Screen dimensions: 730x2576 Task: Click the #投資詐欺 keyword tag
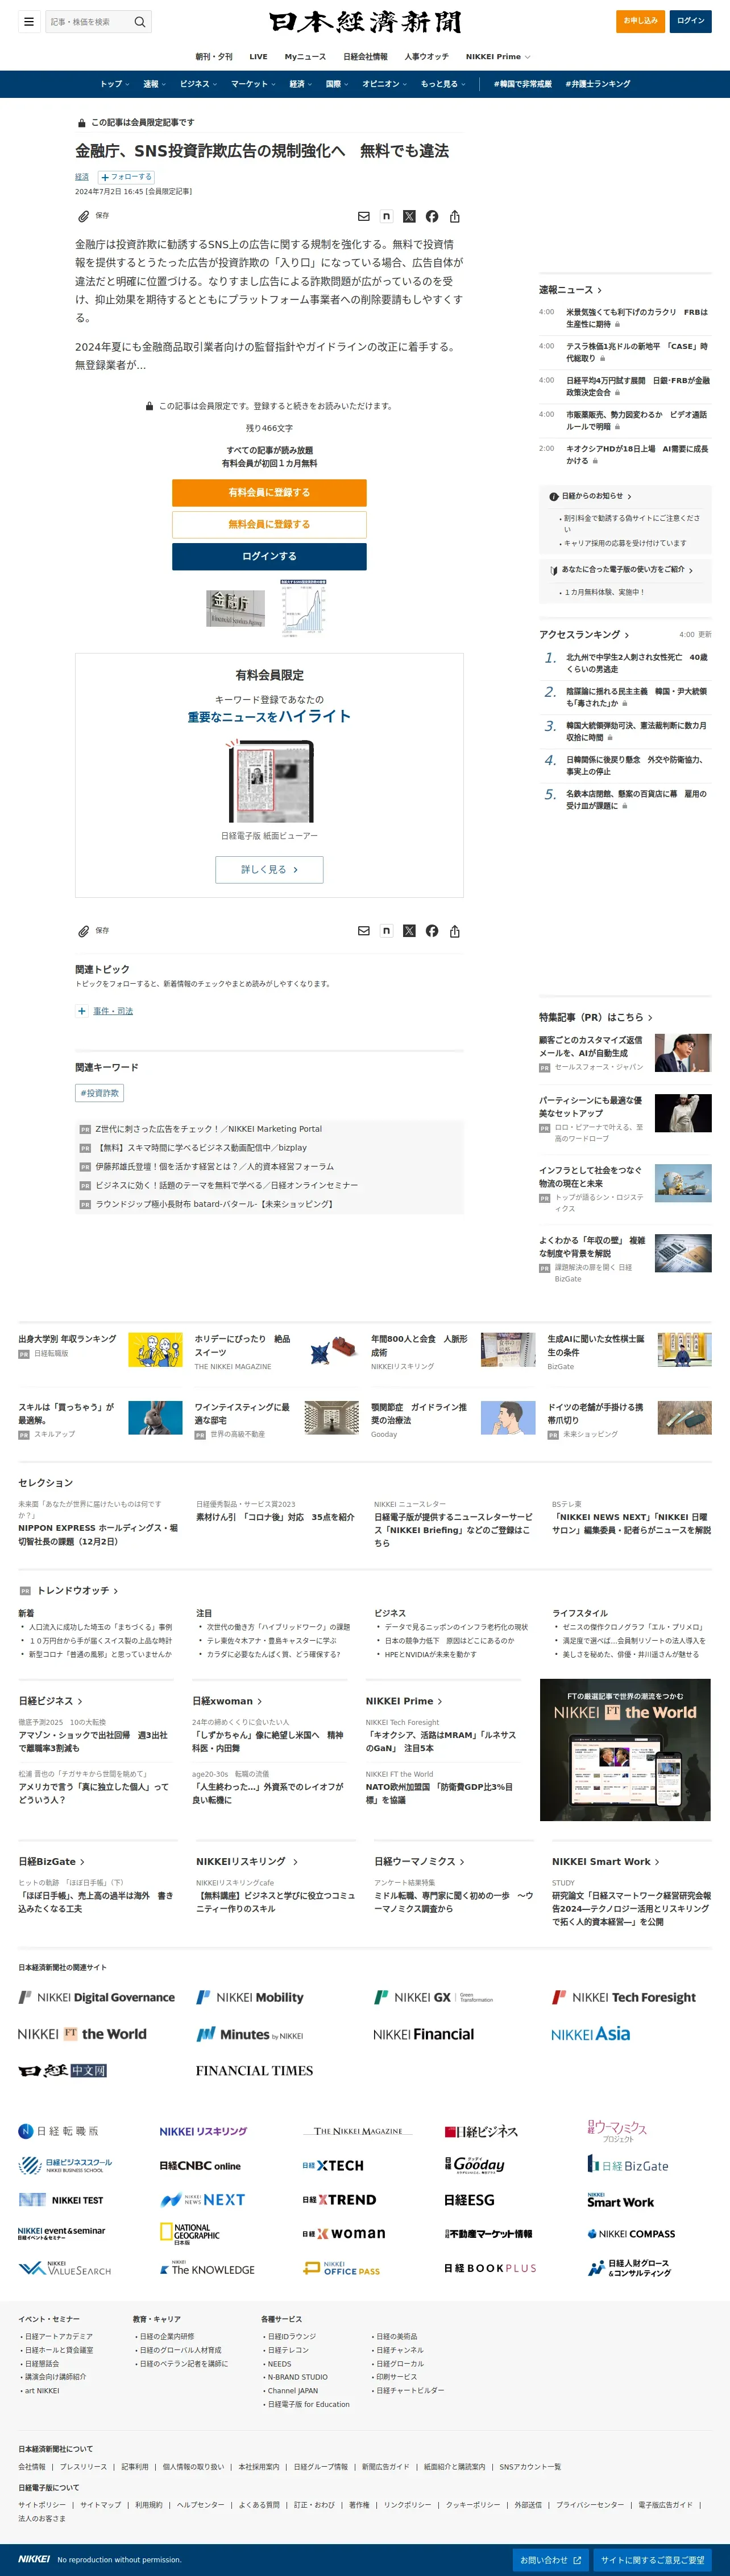click(x=100, y=1093)
